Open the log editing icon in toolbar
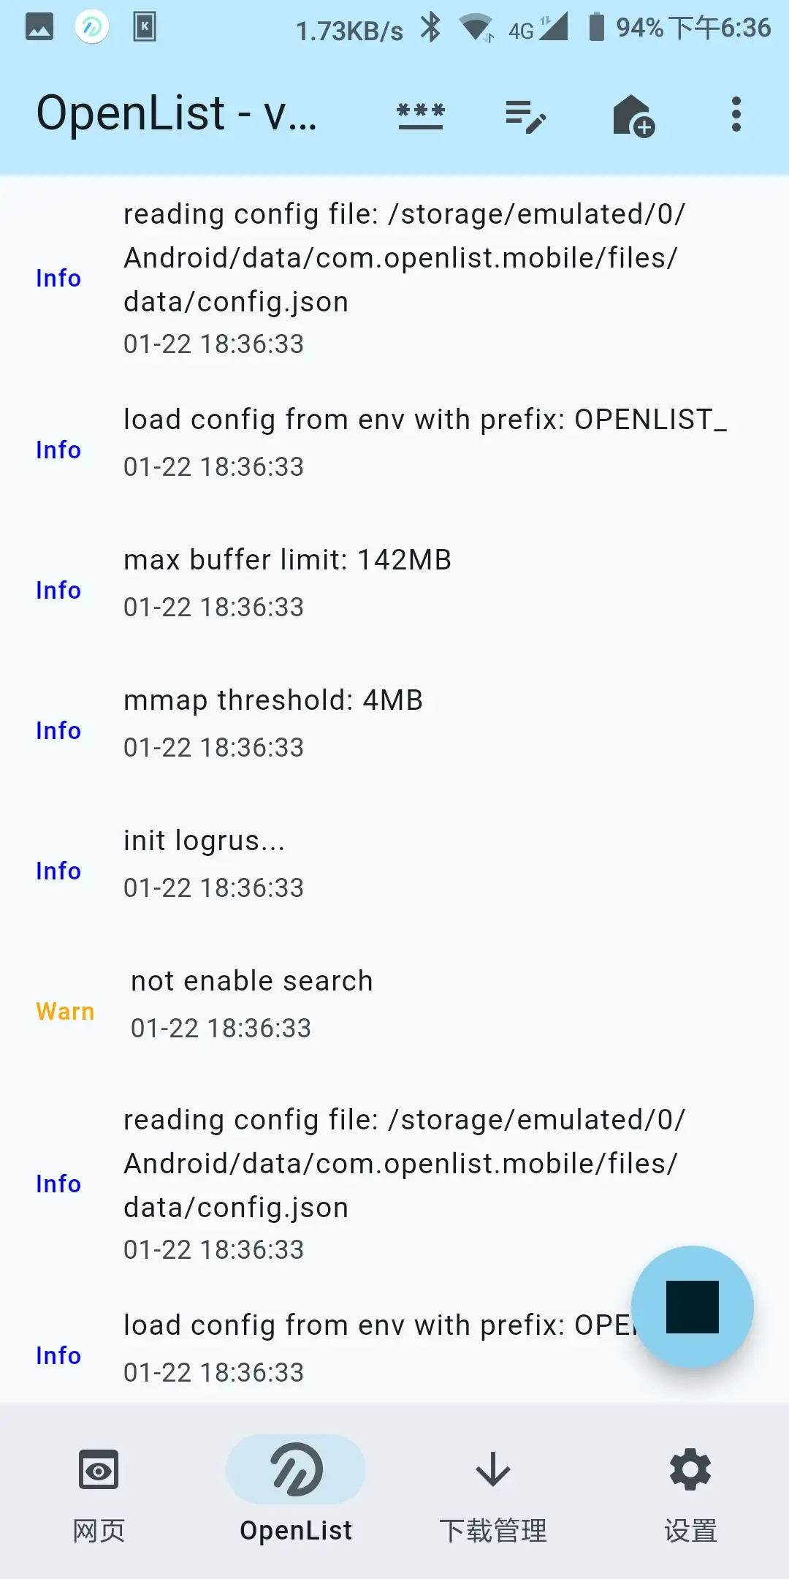Screen dimensions: 789x1579 526,115
